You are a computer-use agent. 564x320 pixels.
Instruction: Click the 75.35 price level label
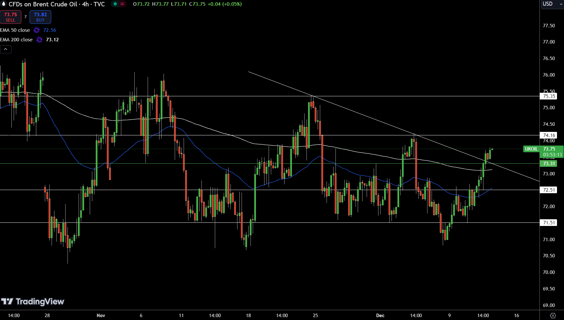[x=549, y=96]
